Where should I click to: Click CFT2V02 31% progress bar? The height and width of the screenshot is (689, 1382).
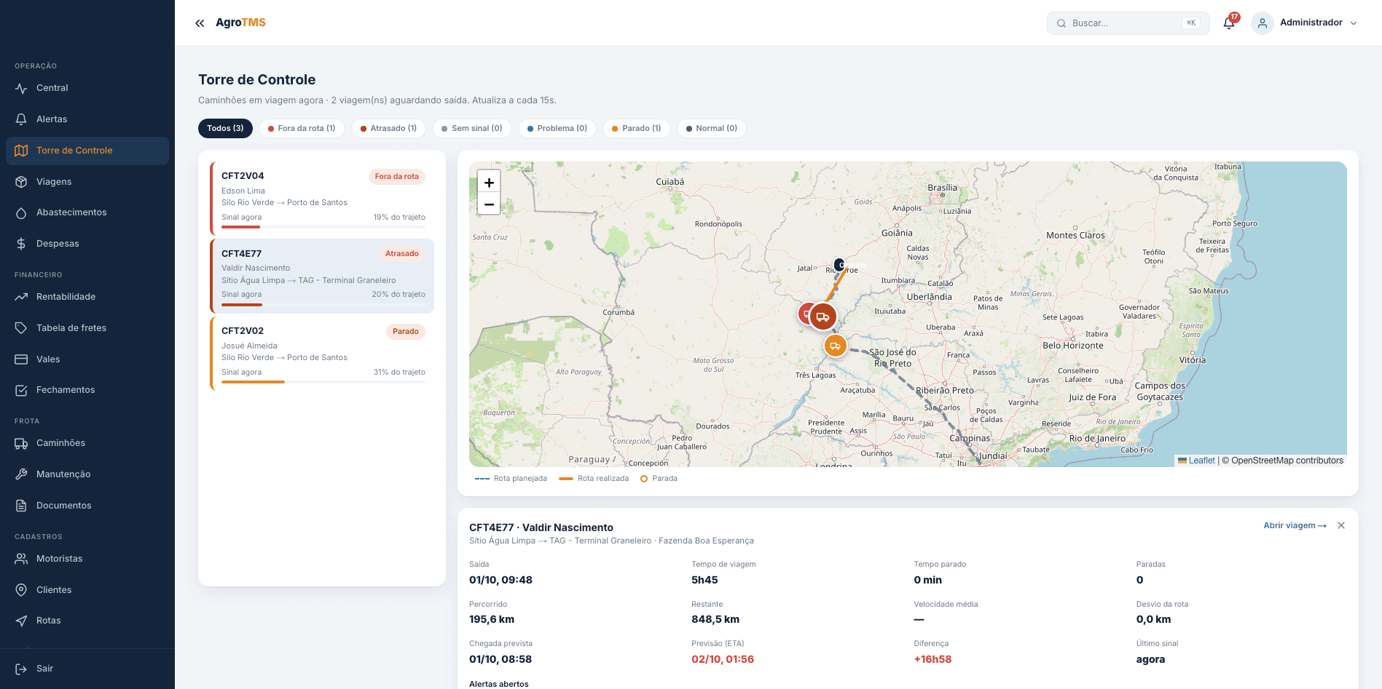[x=323, y=382]
